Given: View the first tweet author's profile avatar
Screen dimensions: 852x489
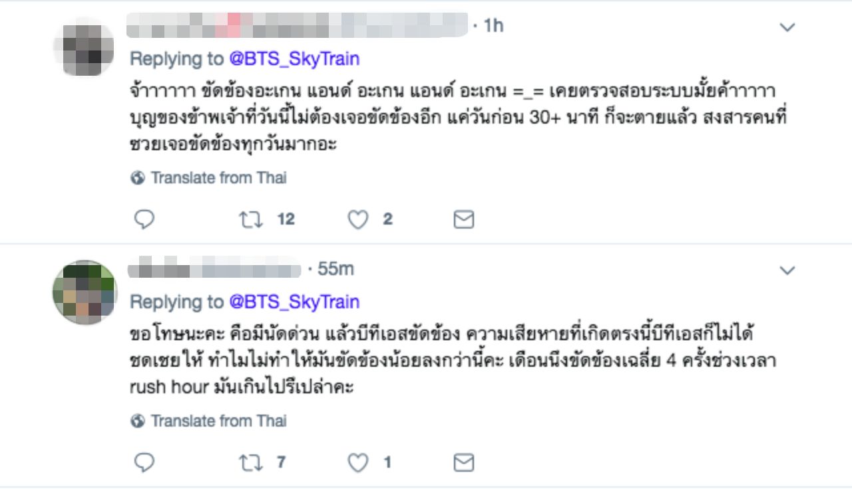Looking at the screenshot, I should [x=84, y=47].
